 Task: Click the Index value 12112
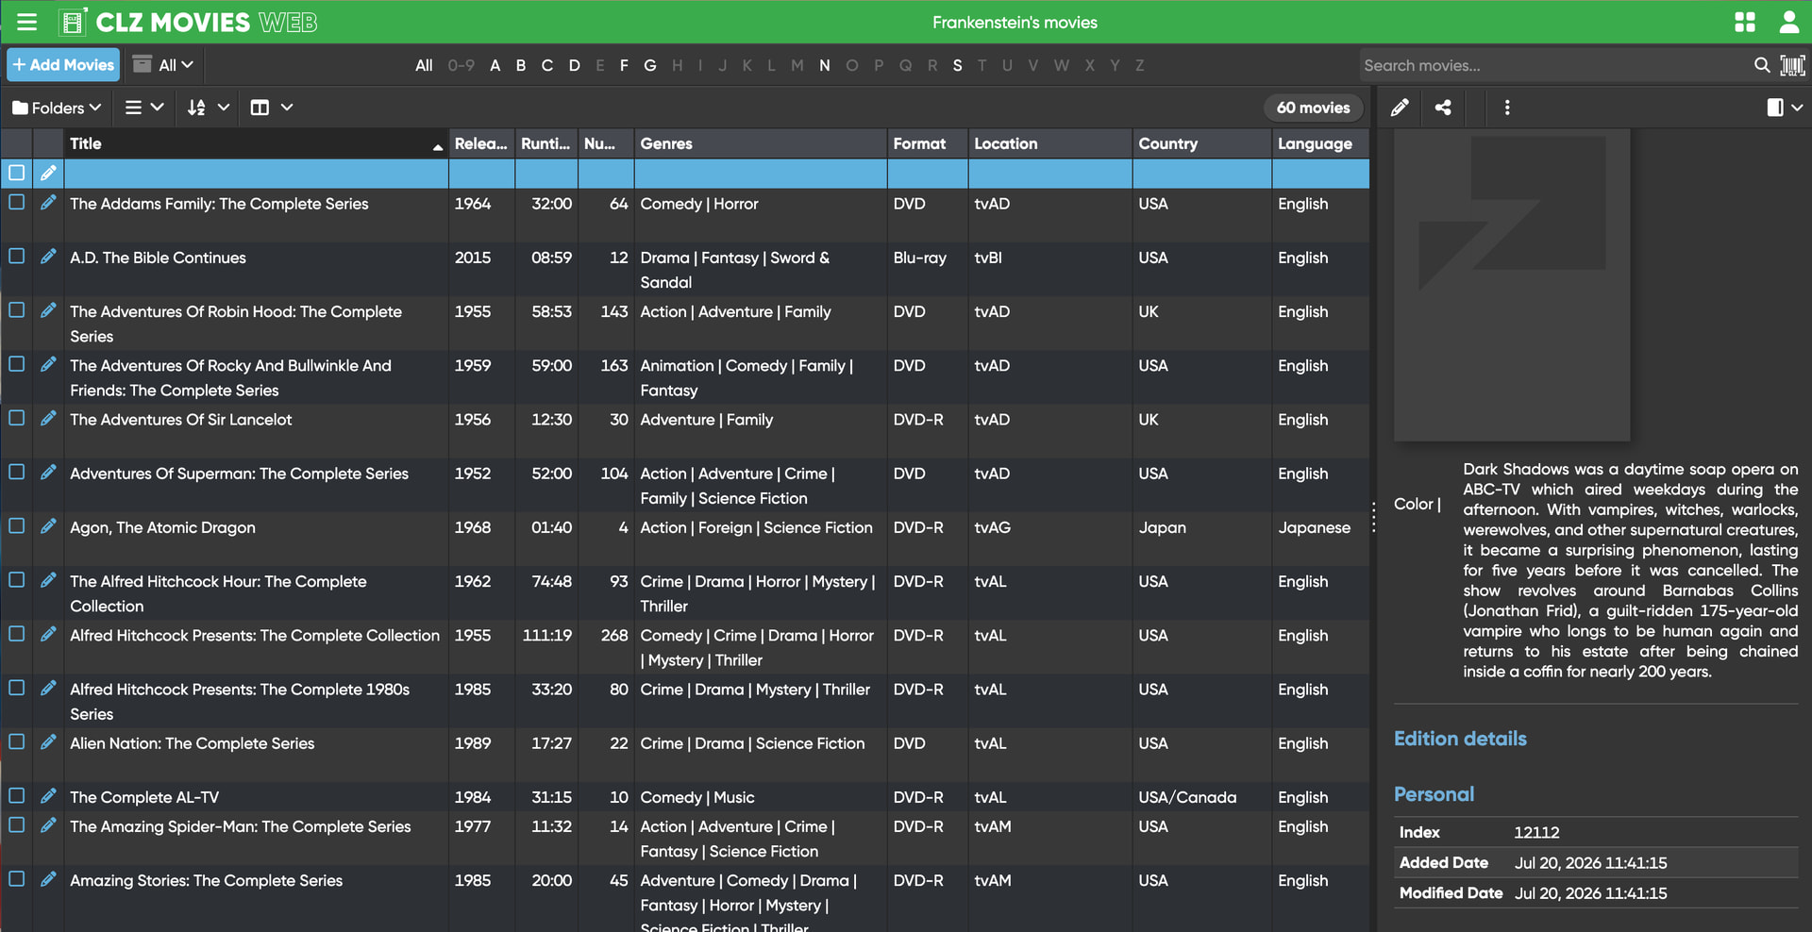point(1536,832)
